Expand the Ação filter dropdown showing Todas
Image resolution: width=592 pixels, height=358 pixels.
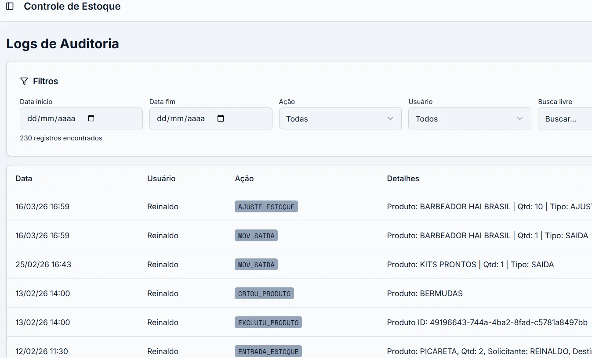340,118
